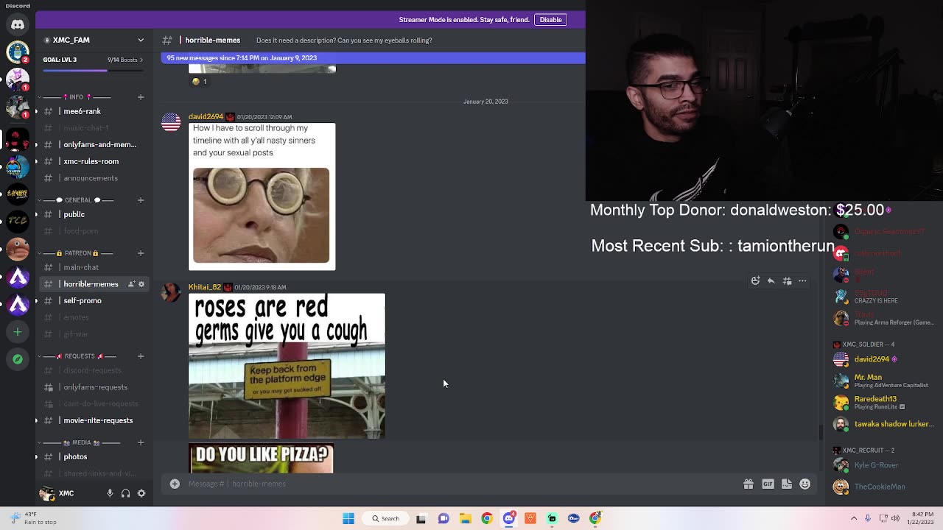Click Disable streamer mode button
This screenshot has height=530, width=943.
(550, 20)
